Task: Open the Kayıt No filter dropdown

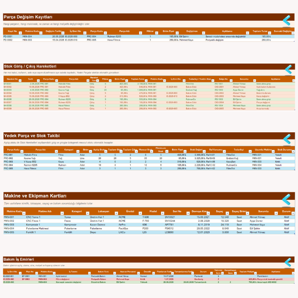Action: (20, 33)
